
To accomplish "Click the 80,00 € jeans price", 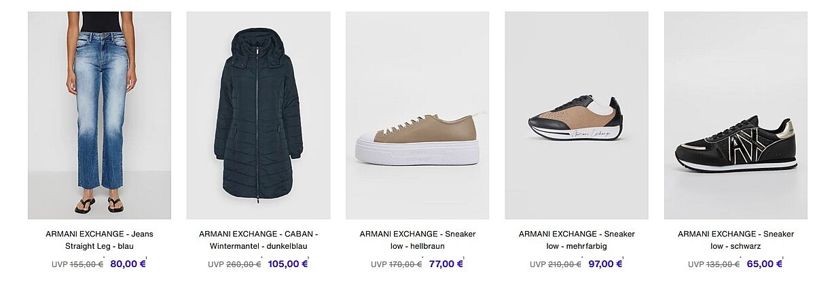I will click(x=128, y=264).
